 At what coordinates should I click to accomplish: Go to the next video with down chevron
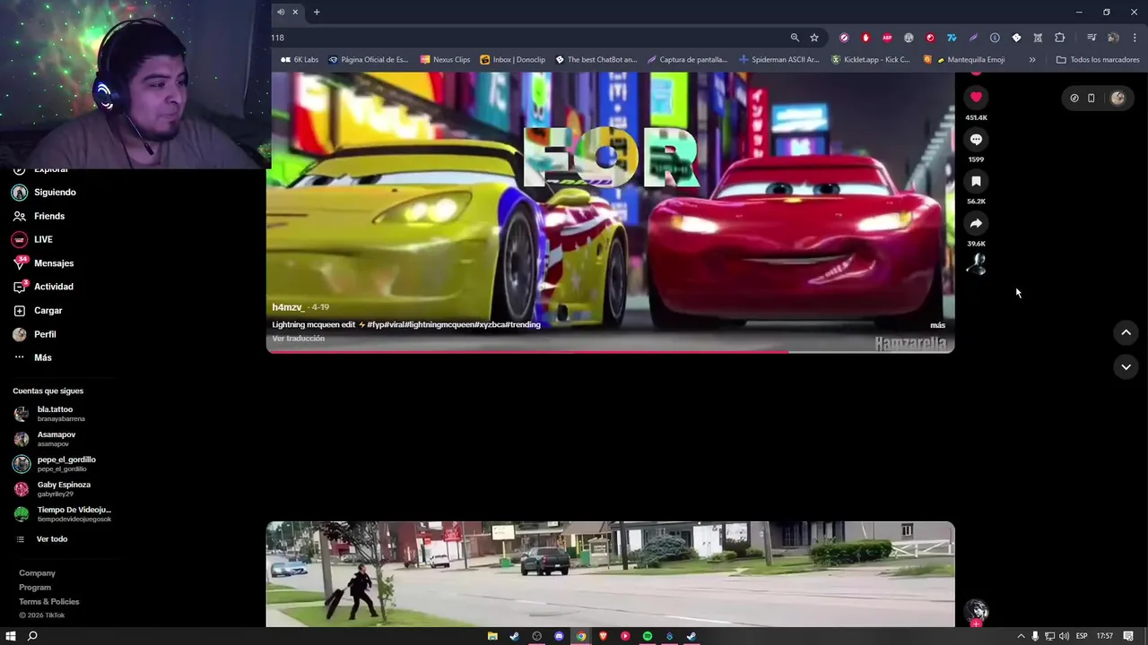pyautogui.click(x=1126, y=366)
